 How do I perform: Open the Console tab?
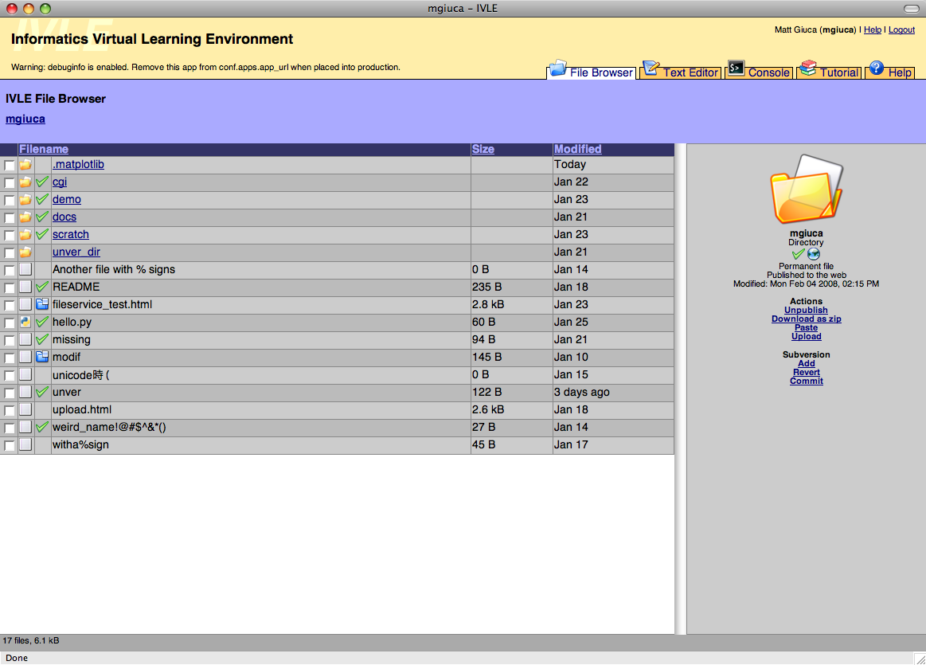[759, 71]
